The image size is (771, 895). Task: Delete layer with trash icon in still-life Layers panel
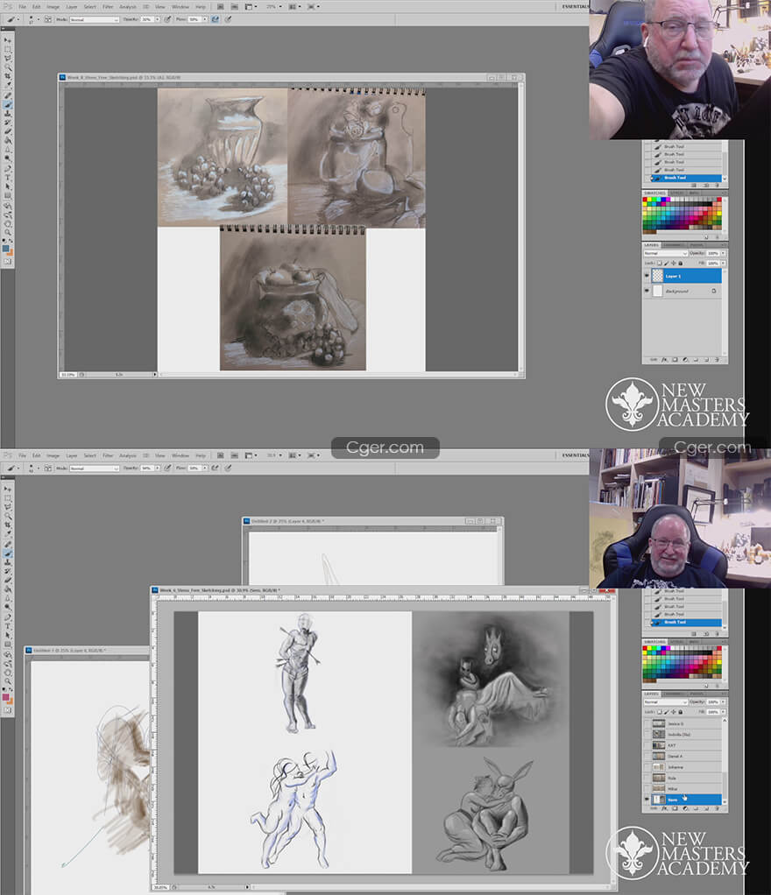(x=717, y=360)
